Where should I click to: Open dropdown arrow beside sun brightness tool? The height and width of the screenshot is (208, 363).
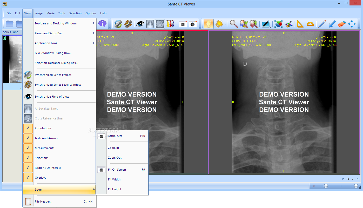coord(226,24)
